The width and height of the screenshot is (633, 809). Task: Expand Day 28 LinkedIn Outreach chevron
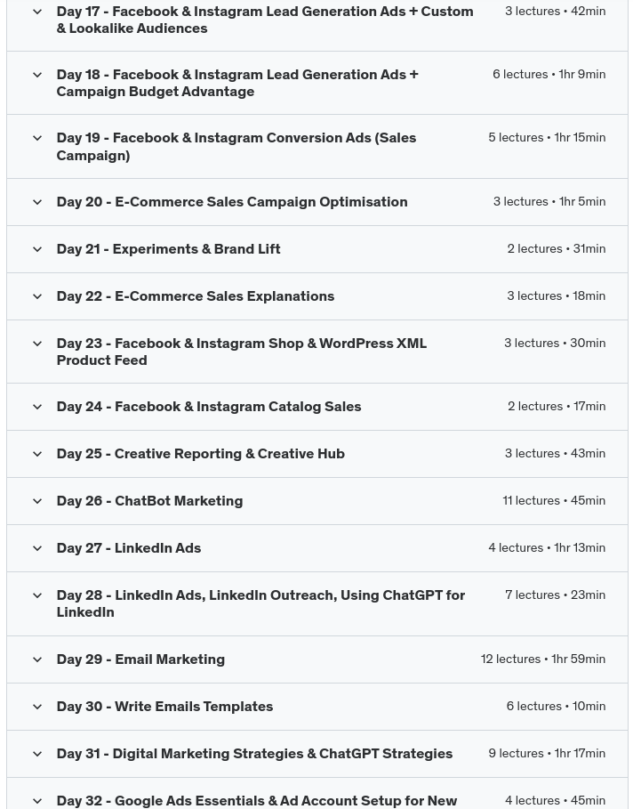pos(37,595)
